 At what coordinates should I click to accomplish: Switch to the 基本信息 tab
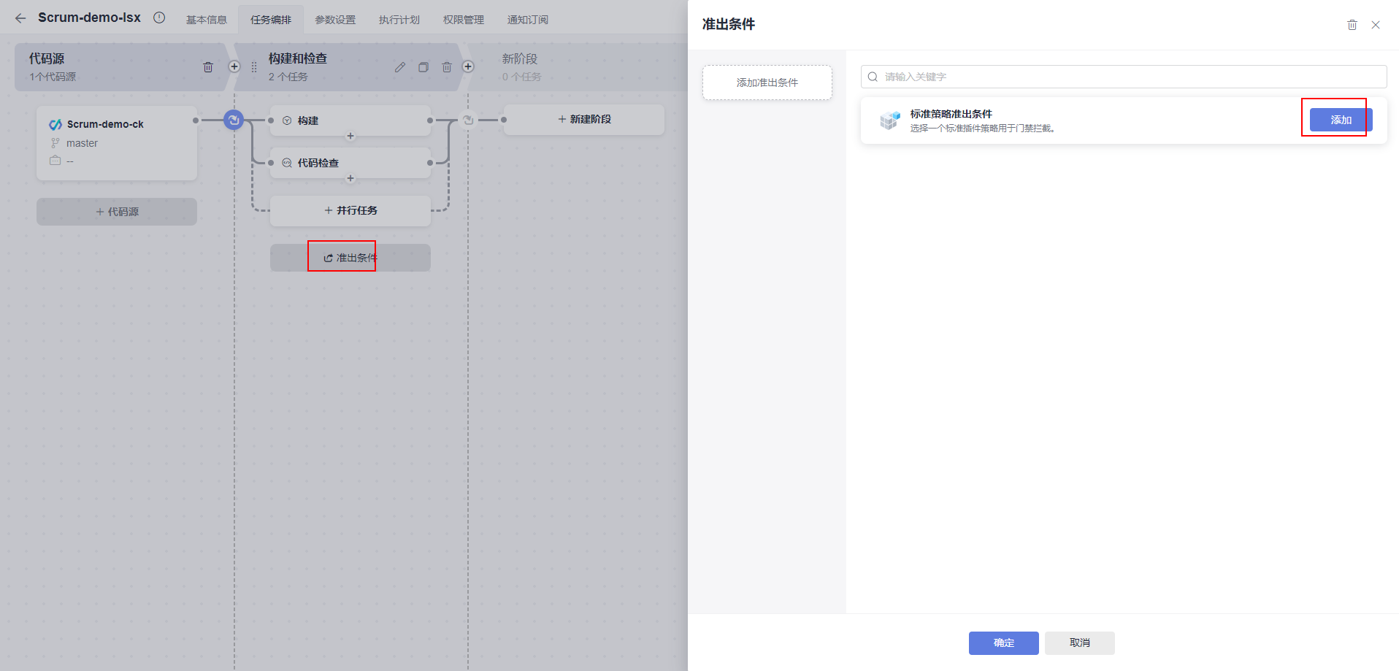[x=207, y=20]
